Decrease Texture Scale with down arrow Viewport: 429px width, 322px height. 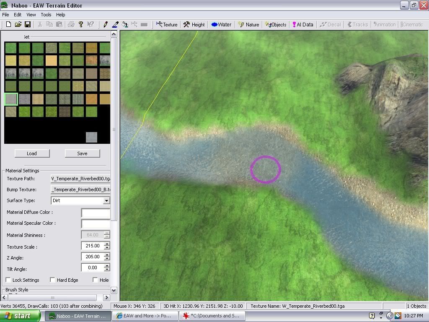[107, 247]
